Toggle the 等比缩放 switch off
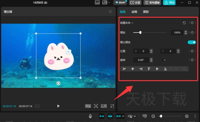Screen dimensions: 200x122 pyautogui.click(x=192, y=42)
